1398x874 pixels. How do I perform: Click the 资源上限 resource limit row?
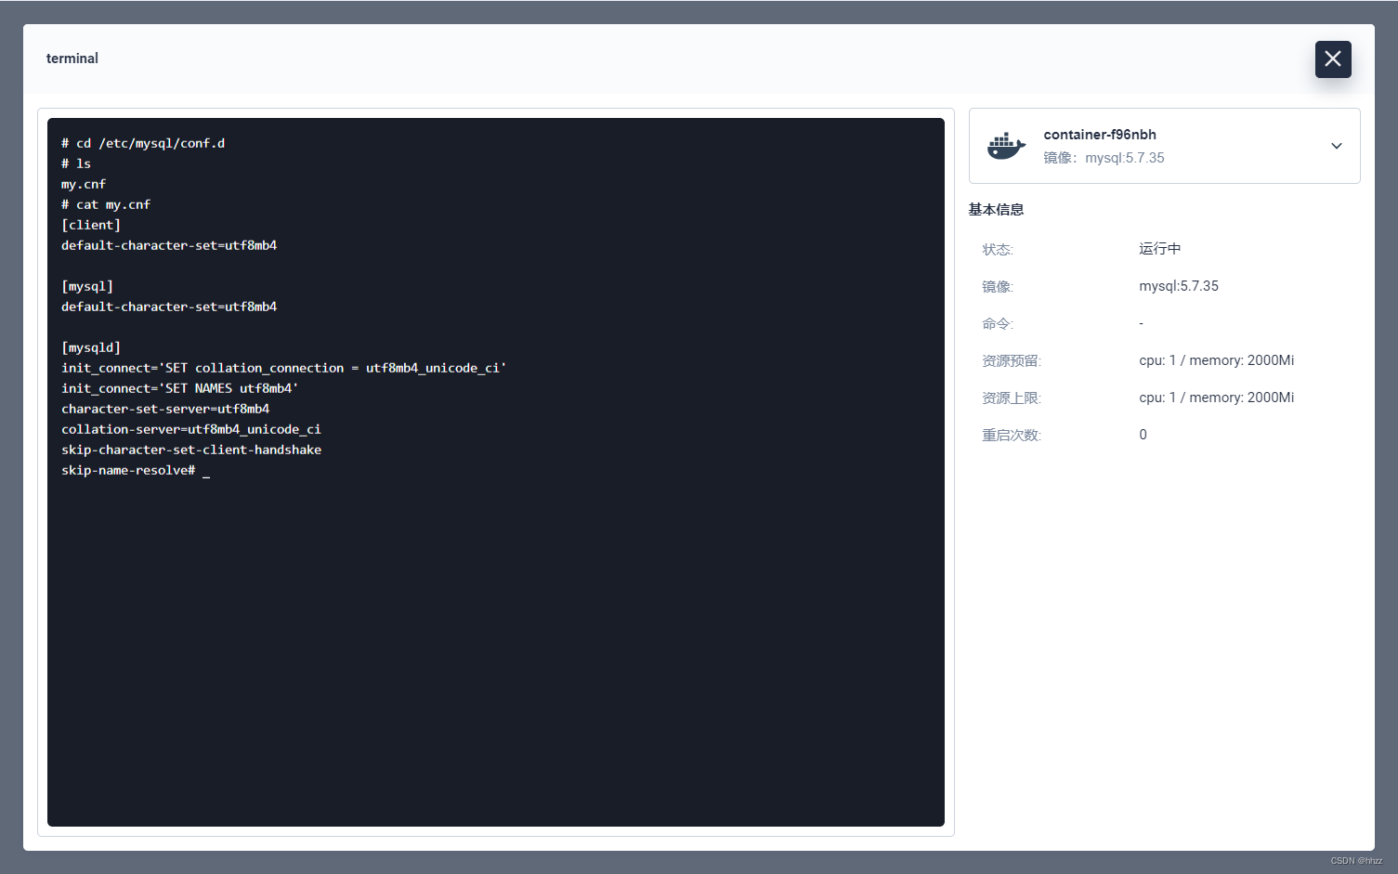point(1011,397)
